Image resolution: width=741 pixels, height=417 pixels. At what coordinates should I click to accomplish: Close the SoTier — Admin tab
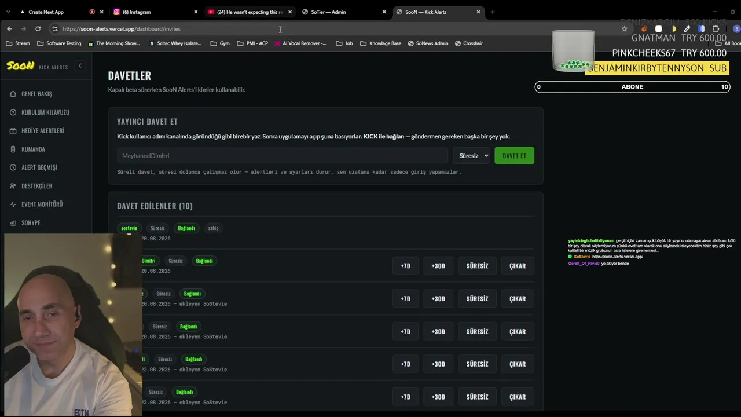(384, 12)
